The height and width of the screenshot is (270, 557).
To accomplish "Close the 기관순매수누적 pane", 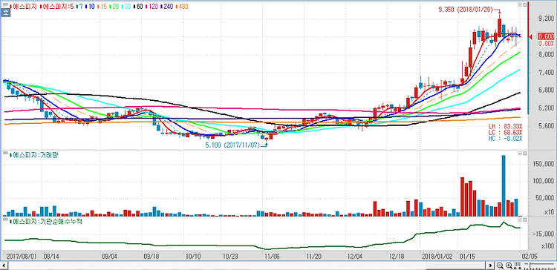I will pos(524,220).
